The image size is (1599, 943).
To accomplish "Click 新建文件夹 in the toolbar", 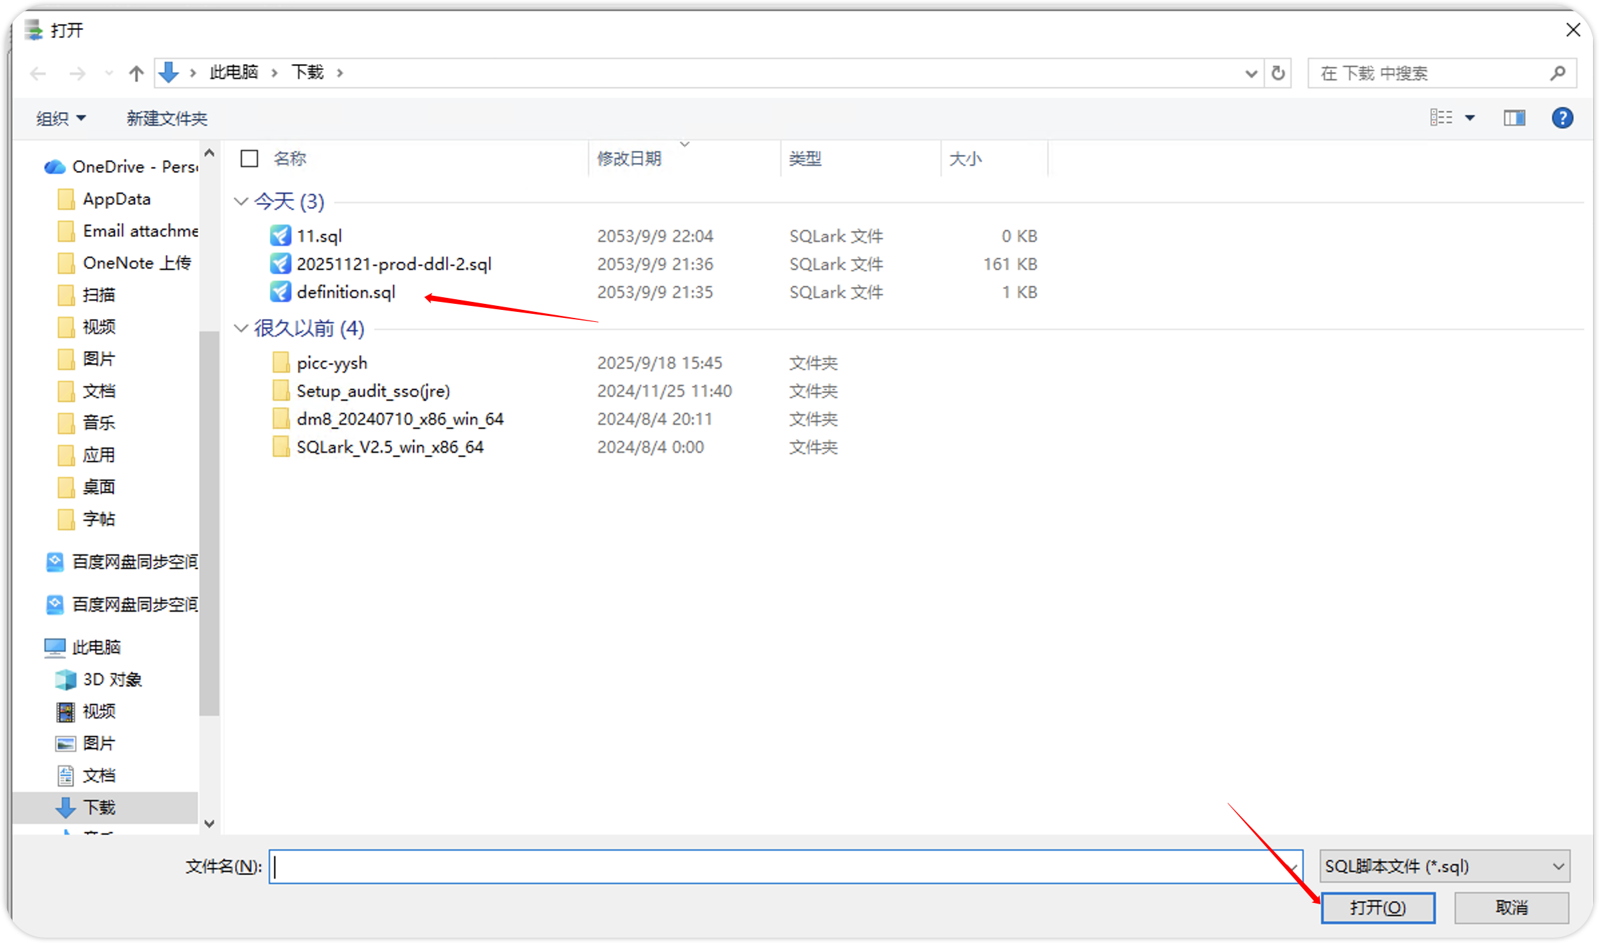I will (x=167, y=119).
